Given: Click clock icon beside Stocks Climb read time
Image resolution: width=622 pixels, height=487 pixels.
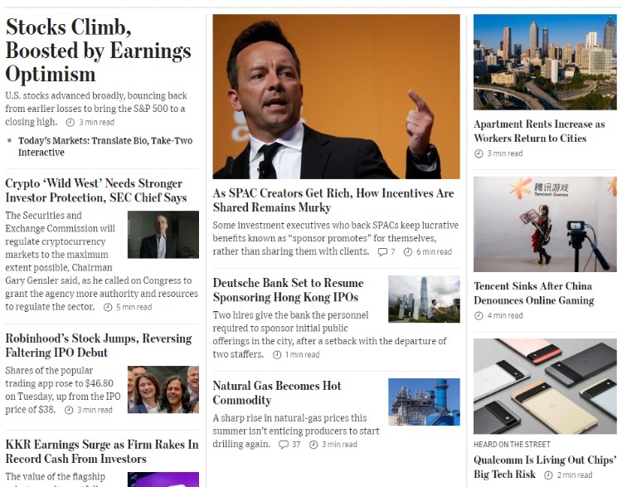Looking at the screenshot, I should [70, 122].
